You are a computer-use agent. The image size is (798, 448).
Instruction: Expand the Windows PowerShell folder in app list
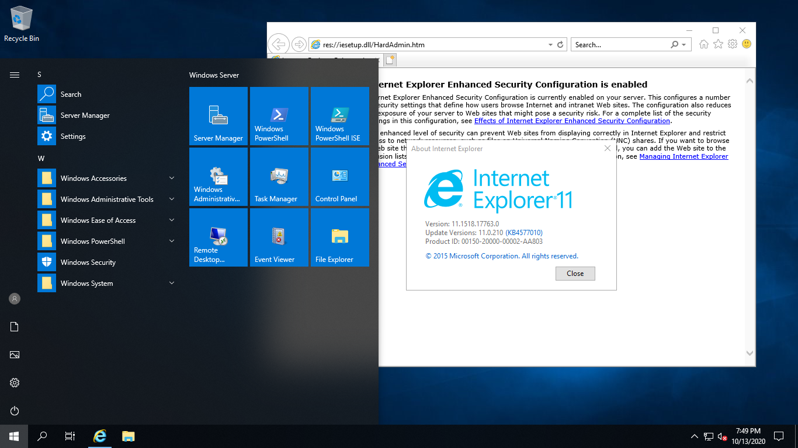[107, 242]
